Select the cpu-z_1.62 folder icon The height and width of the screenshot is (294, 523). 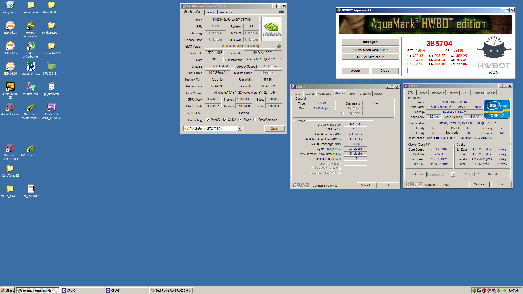click(10, 191)
